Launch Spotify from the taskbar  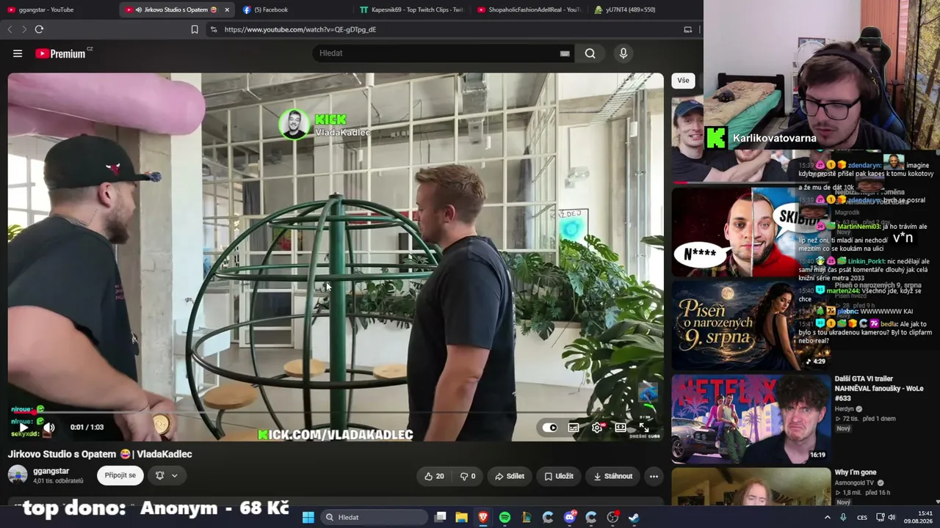505,518
